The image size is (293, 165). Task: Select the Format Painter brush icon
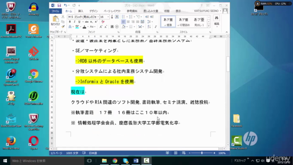tap(63, 27)
